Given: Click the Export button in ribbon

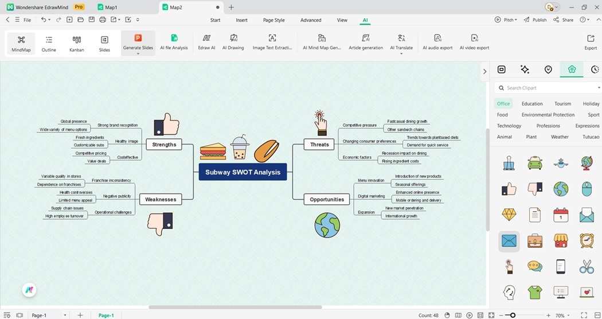Looking at the screenshot, I should click(591, 42).
